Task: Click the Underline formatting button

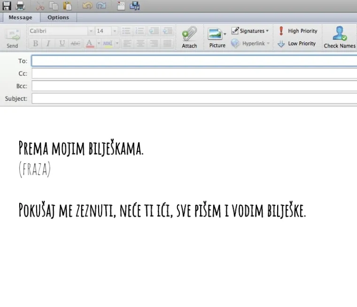Action: click(62, 43)
